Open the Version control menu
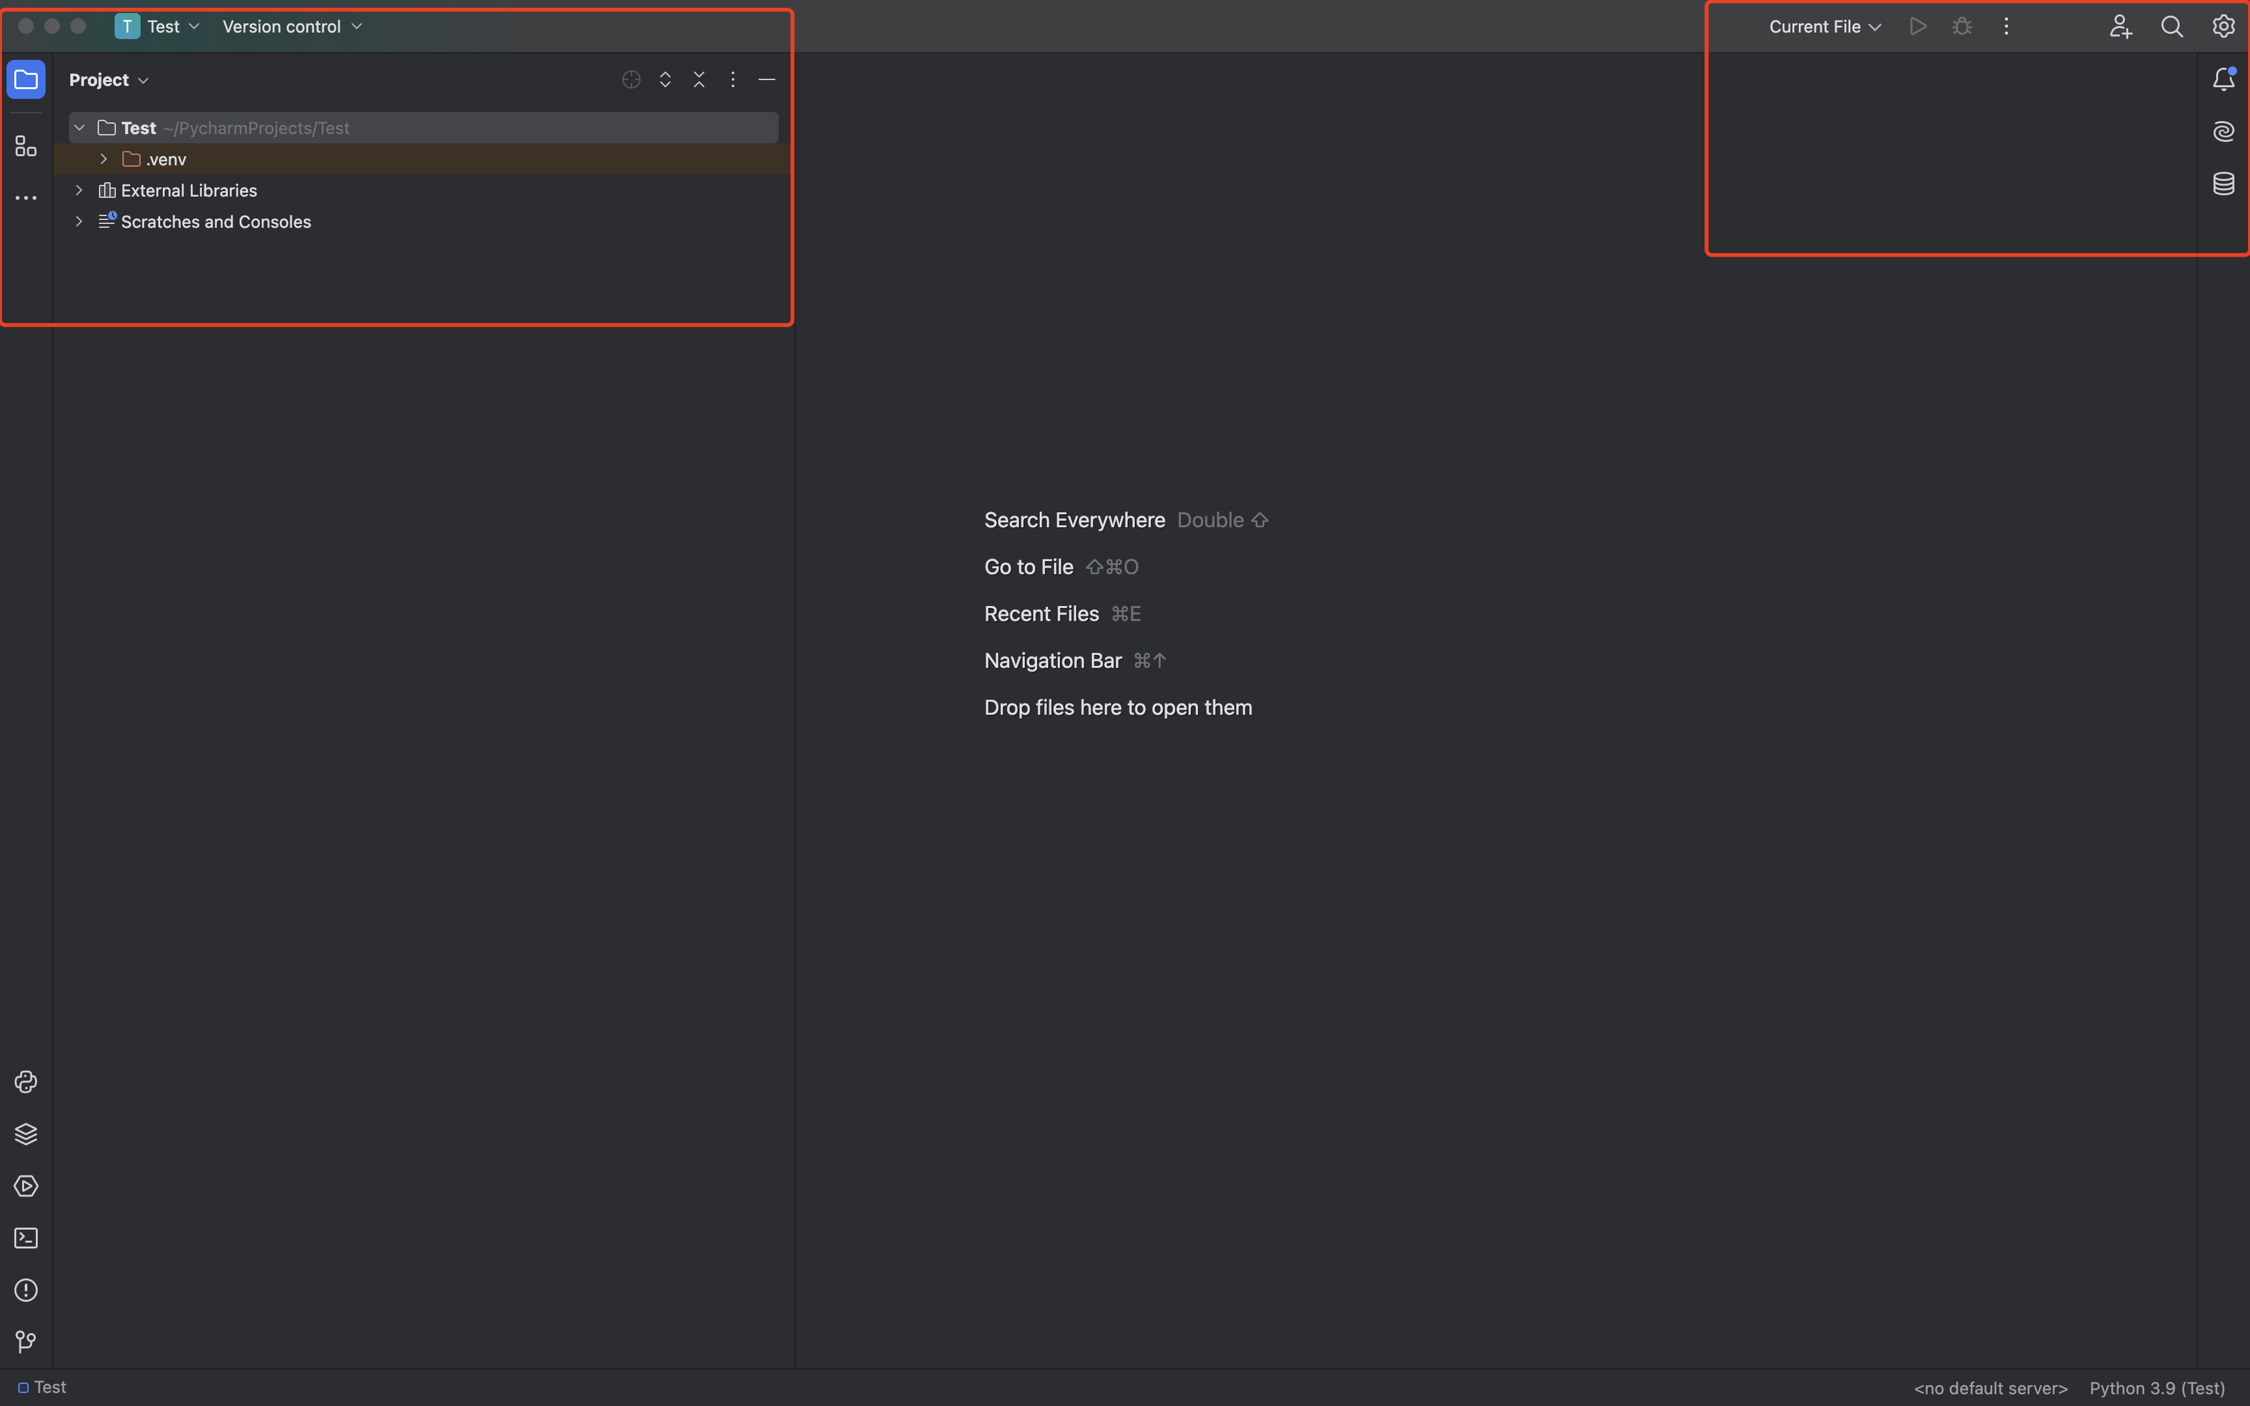The width and height of the screenshot is (2250, 1406). point(291,27)
